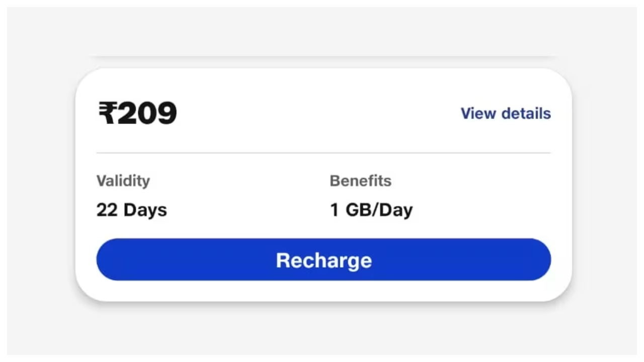The width and height of the screenshot is (644, 362).
Task: Click the number 22 in the validity value
Action: point(107,210)
